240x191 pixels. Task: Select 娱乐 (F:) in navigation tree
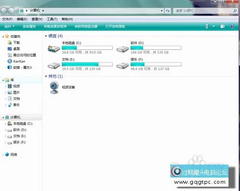click(x=16, y=142)
